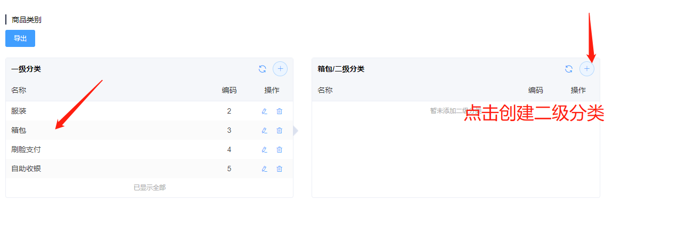Delete the 服装 category

[279, 111]
